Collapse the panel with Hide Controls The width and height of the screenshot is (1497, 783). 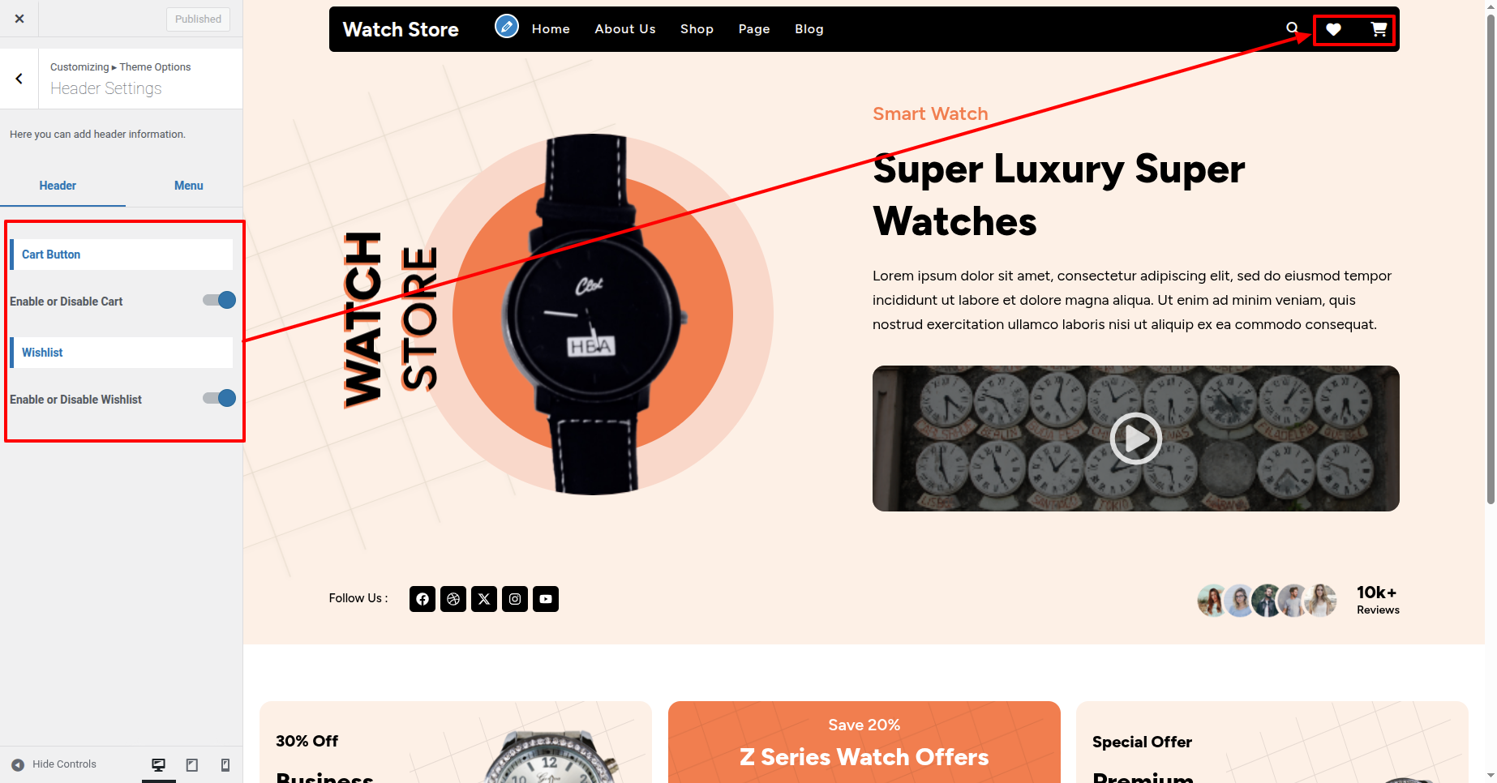click(54, 764)
